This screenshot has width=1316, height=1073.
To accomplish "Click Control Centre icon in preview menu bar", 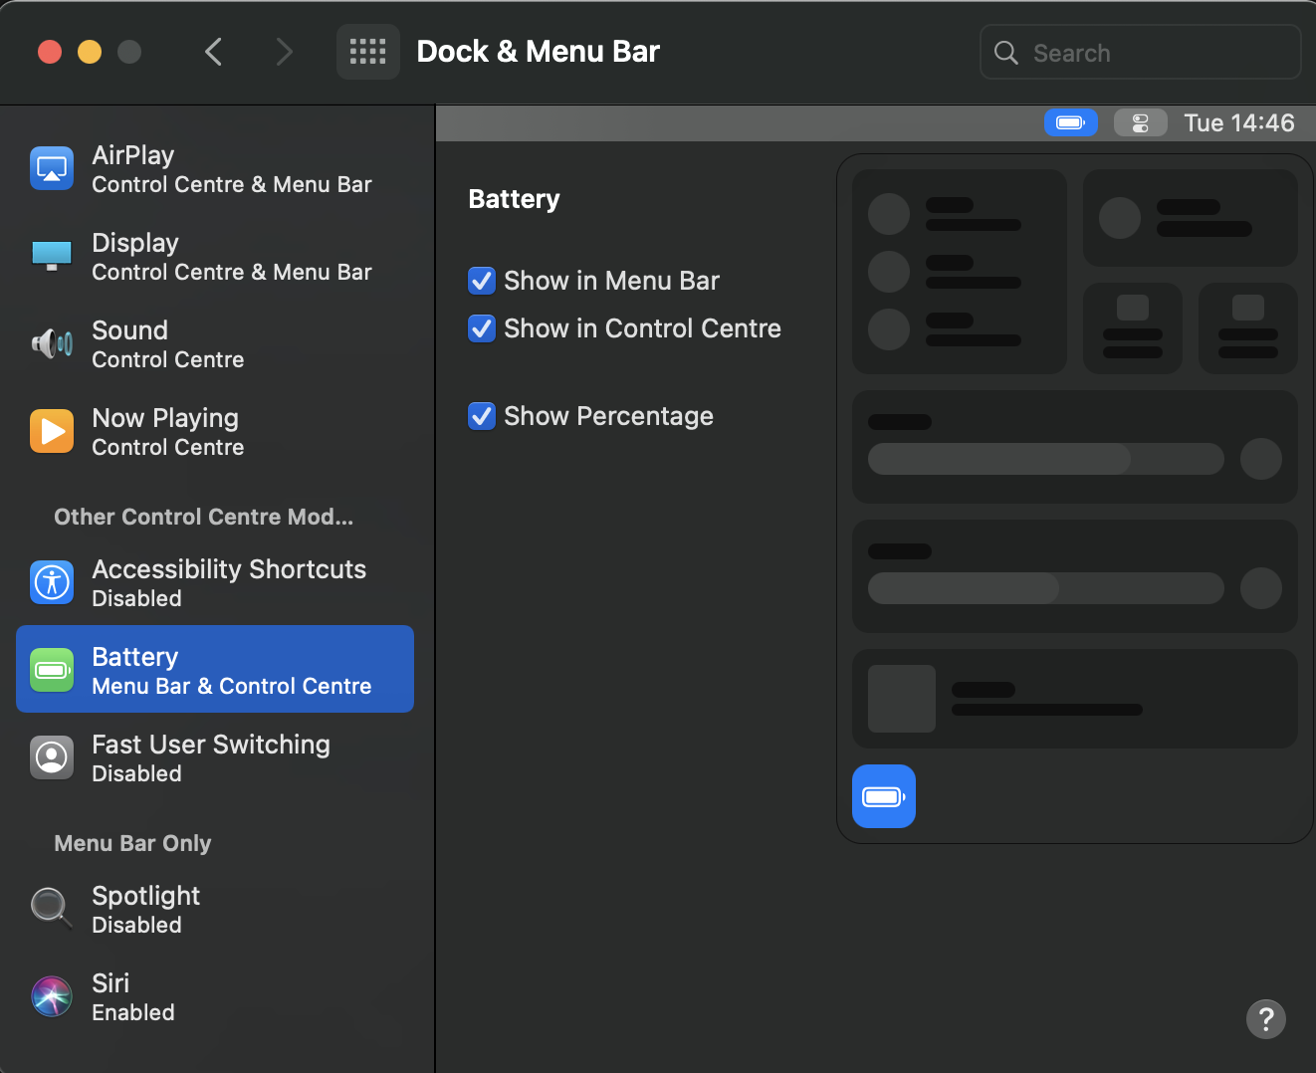I will [1141, 122].
